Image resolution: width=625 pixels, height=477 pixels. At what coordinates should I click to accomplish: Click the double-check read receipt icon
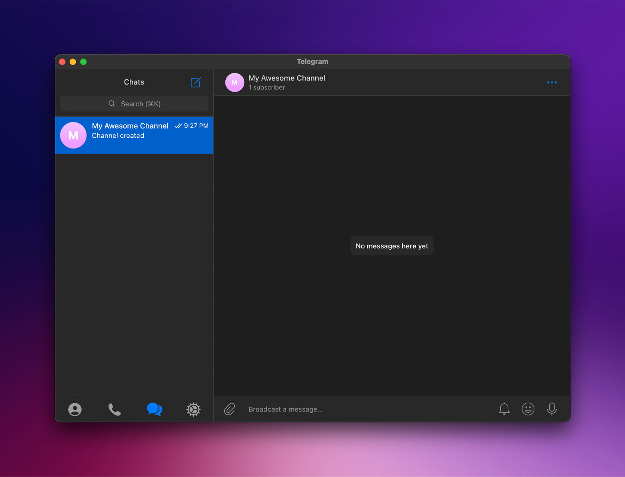pyautogui.click(x=178, y=126)
